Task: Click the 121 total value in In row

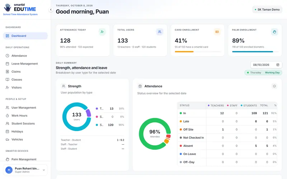Action: (x=265, y=113)
